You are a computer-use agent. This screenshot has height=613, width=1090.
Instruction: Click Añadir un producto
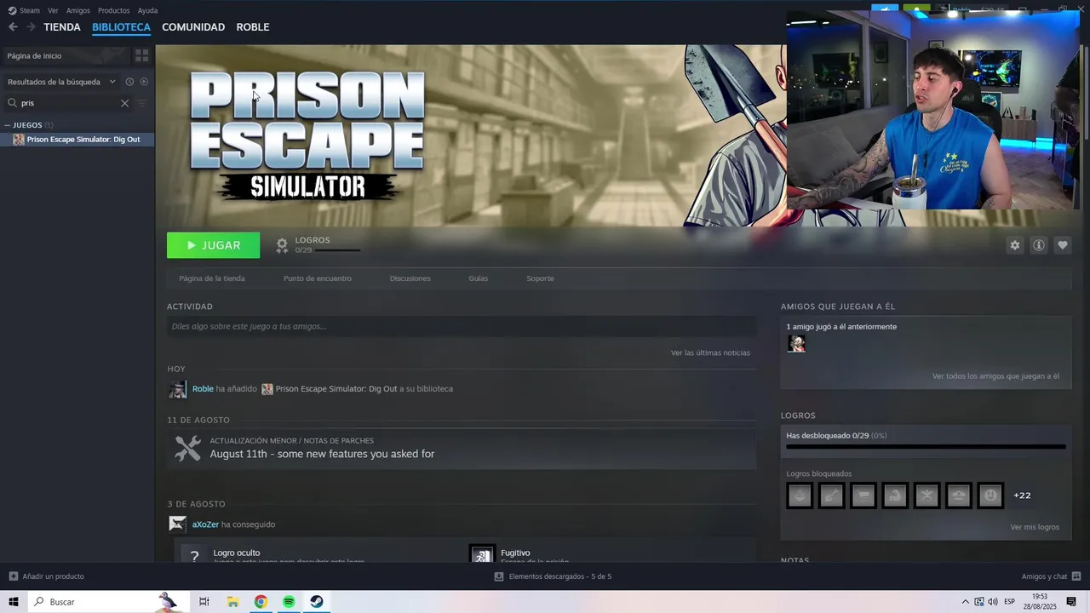(47, 576)
